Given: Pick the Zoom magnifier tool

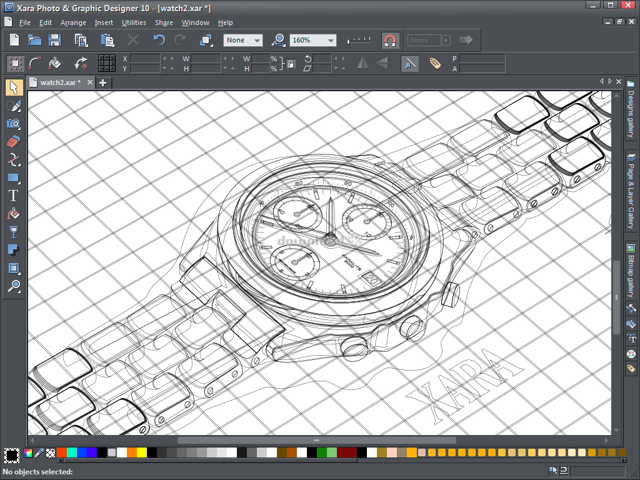Looking at the screenshot, I should pyautogui.click(x=14, y=287).
